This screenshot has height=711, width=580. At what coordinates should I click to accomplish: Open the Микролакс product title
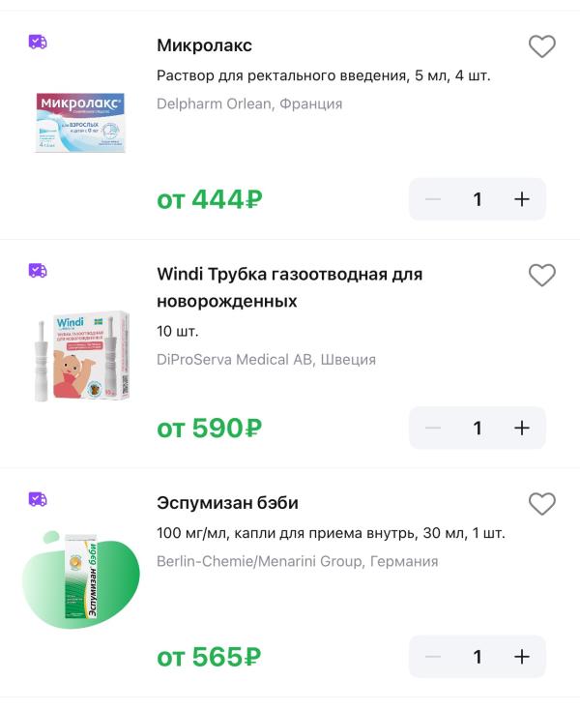coord(204,45)
